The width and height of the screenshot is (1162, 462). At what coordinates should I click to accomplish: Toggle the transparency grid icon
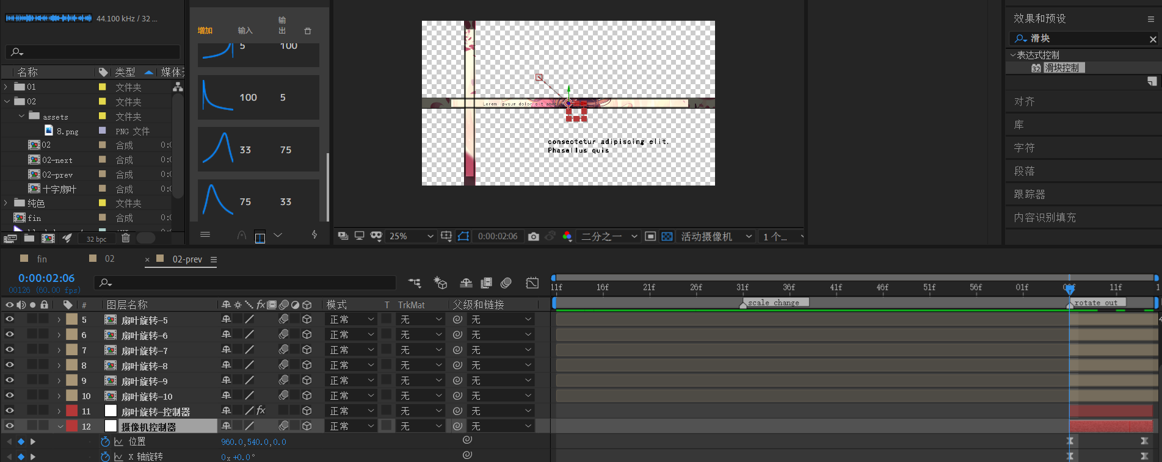pyautogui.click(x=667, y=236)
